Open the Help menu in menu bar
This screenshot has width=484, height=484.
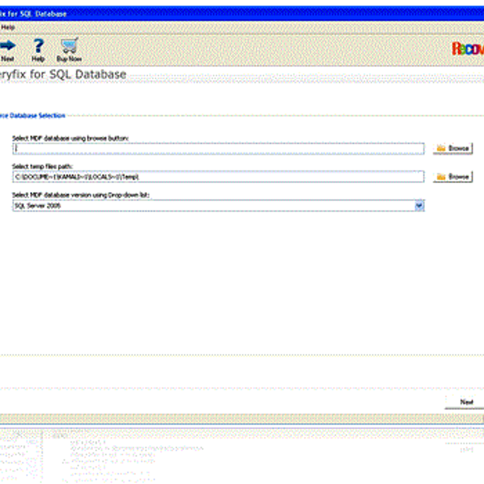point(8,27)
